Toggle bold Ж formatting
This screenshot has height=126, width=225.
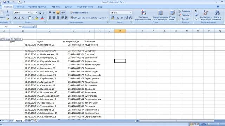click(15, 18)
